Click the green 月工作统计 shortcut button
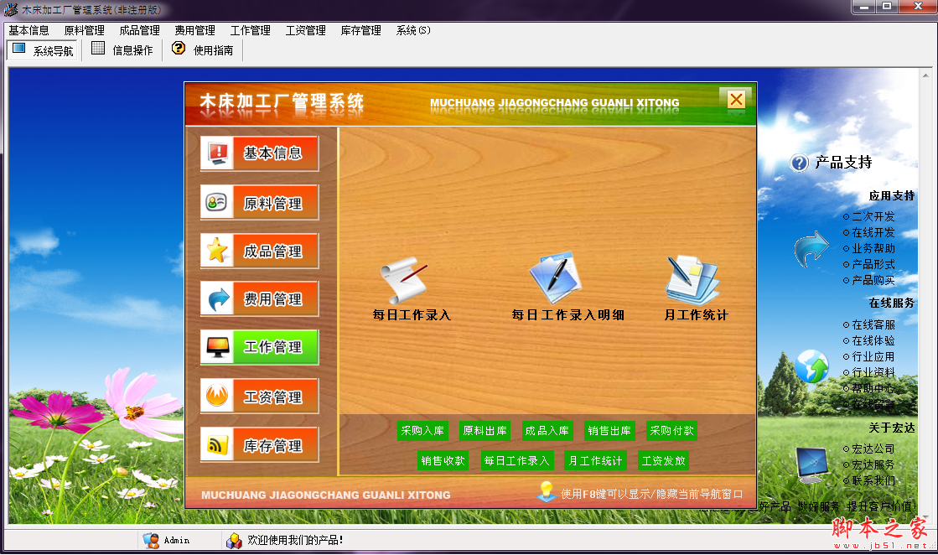Viewport: 938px width, 555px height. (x=595, y=460)
